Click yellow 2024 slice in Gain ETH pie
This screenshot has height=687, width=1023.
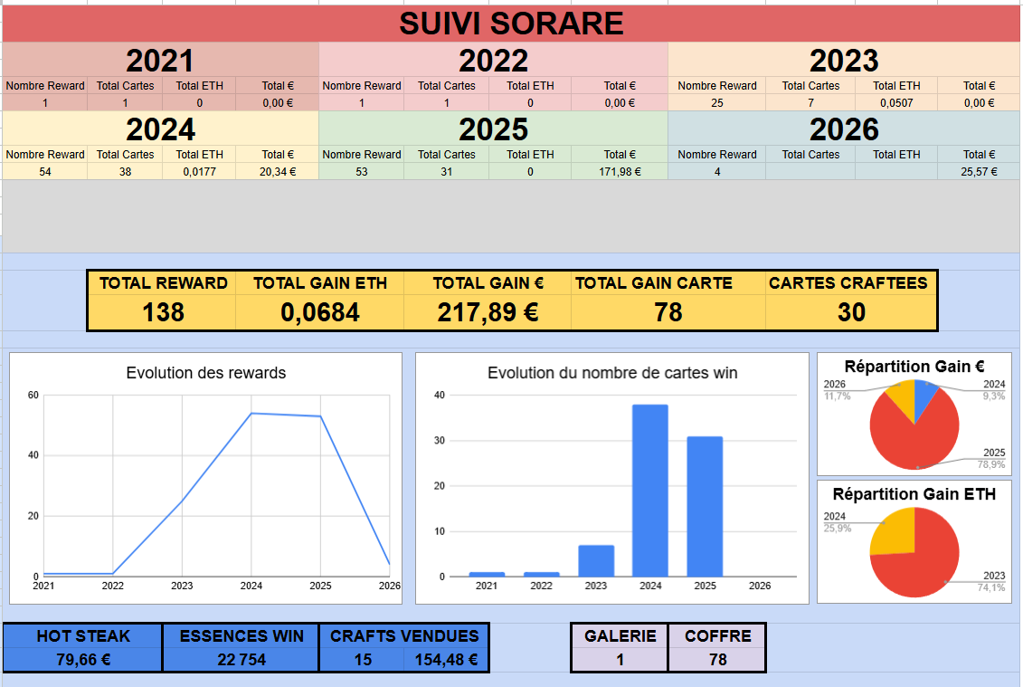(x=895, y=533)
